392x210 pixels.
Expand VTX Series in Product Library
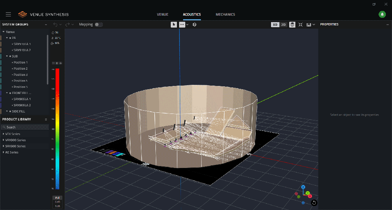[x=3, y=134]
